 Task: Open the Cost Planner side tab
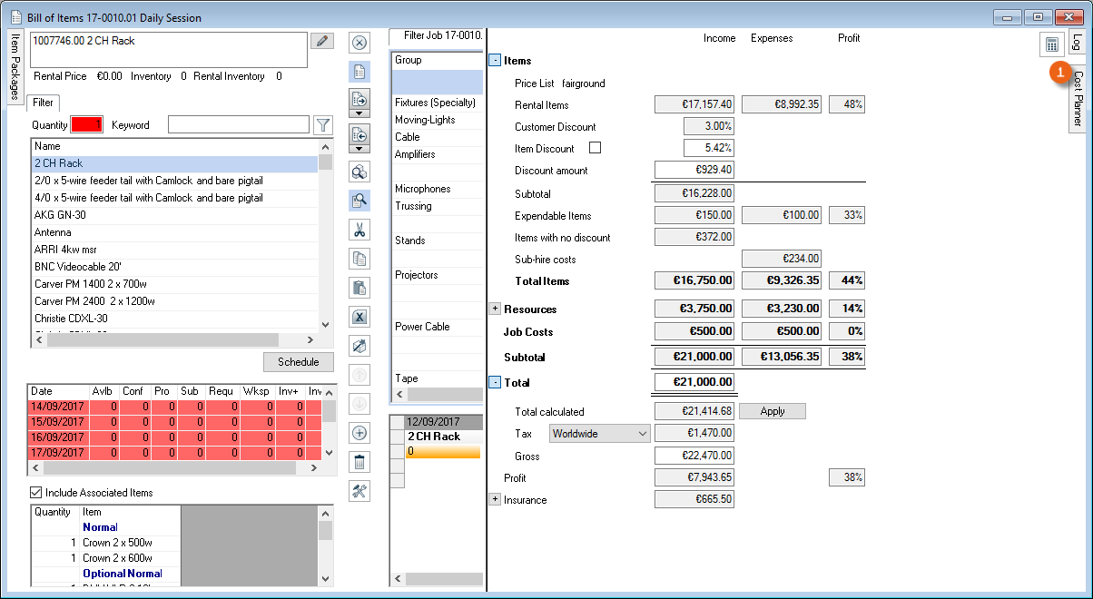point(1078,98)
